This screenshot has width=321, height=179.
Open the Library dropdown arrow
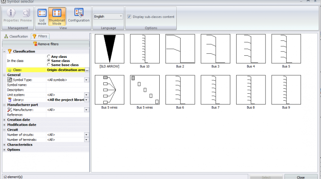[87, 99]
